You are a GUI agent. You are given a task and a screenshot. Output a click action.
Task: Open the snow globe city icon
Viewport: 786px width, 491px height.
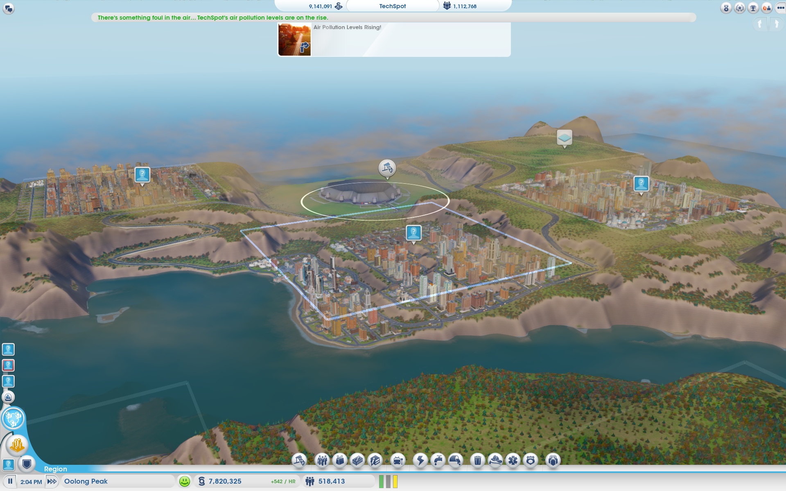coord(8,397)
